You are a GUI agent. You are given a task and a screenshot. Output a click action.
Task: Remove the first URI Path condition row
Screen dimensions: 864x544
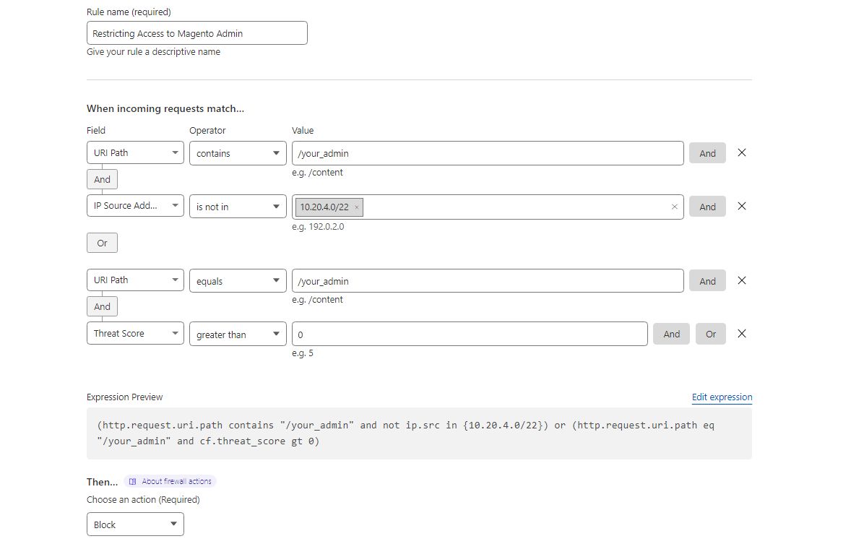(741, 152)
